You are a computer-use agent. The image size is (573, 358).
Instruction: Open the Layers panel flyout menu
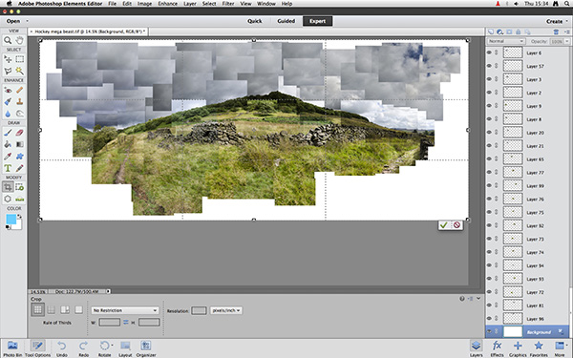pos(566,32)
